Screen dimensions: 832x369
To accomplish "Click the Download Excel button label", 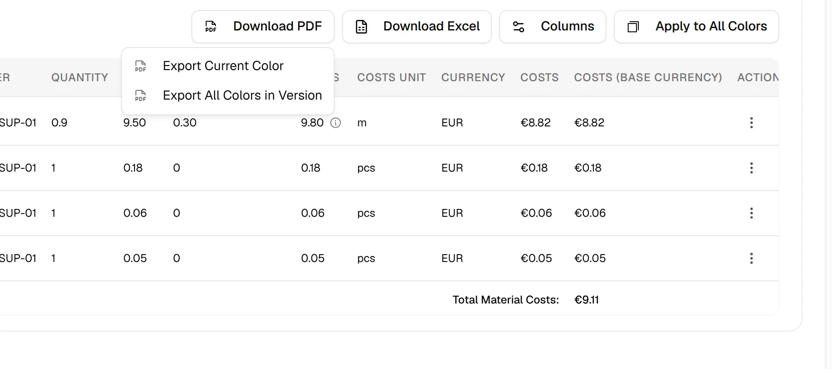I will coord(432,26).
